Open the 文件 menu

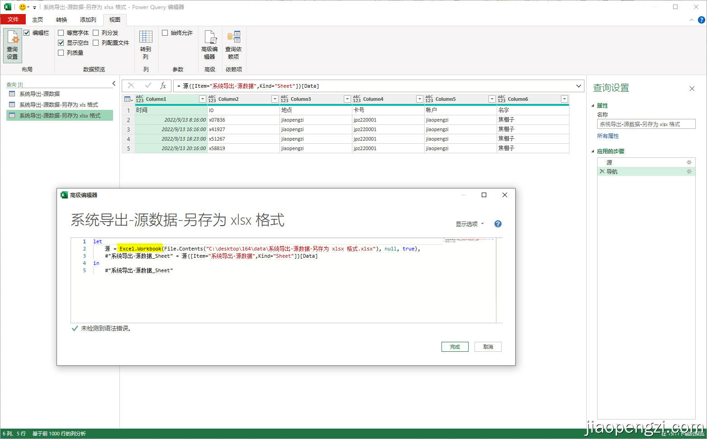(x=13, y=19)
